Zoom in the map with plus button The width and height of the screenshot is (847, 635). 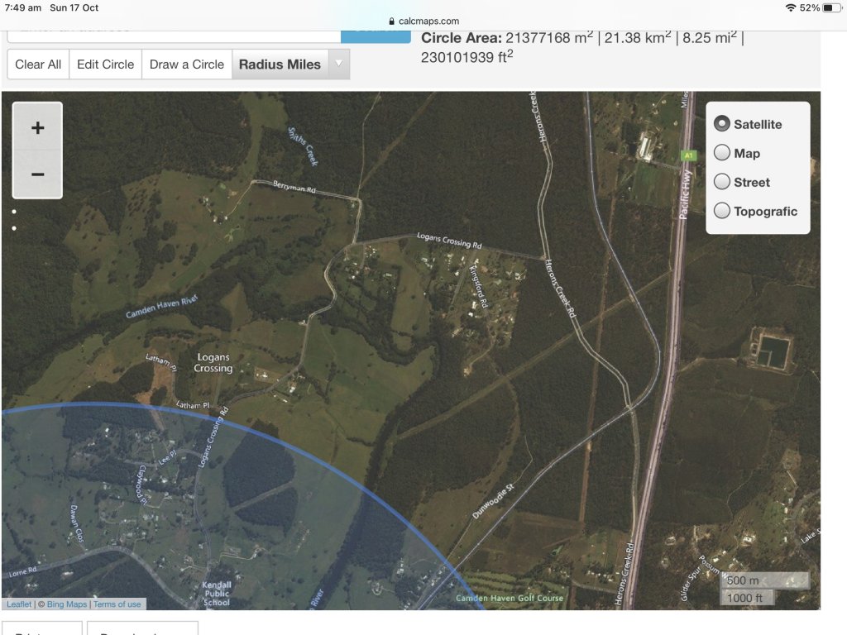37,127
